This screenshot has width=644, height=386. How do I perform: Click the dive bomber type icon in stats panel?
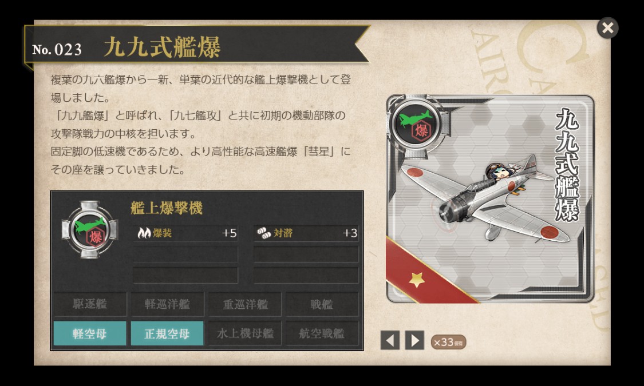tap(90, 230)
